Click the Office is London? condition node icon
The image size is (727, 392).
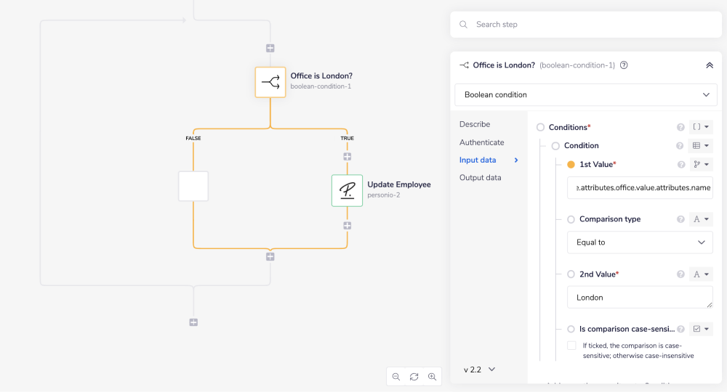point(270,82)
